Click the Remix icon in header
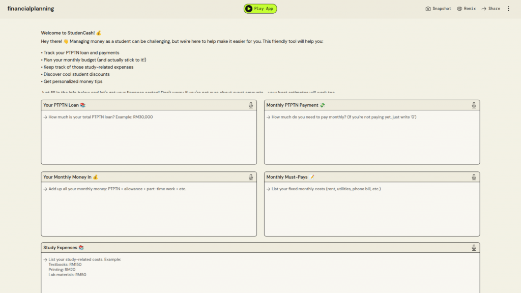The image size is (521, 293). click(459, 9)
